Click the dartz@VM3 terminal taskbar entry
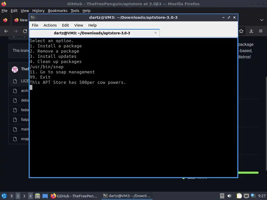Image resolution: width=267 pixels, height=200 pixels. pos(127,196)
